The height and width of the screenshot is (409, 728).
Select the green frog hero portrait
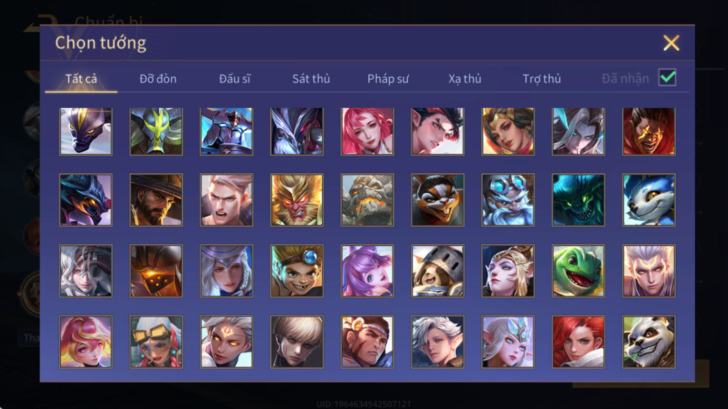578,271
